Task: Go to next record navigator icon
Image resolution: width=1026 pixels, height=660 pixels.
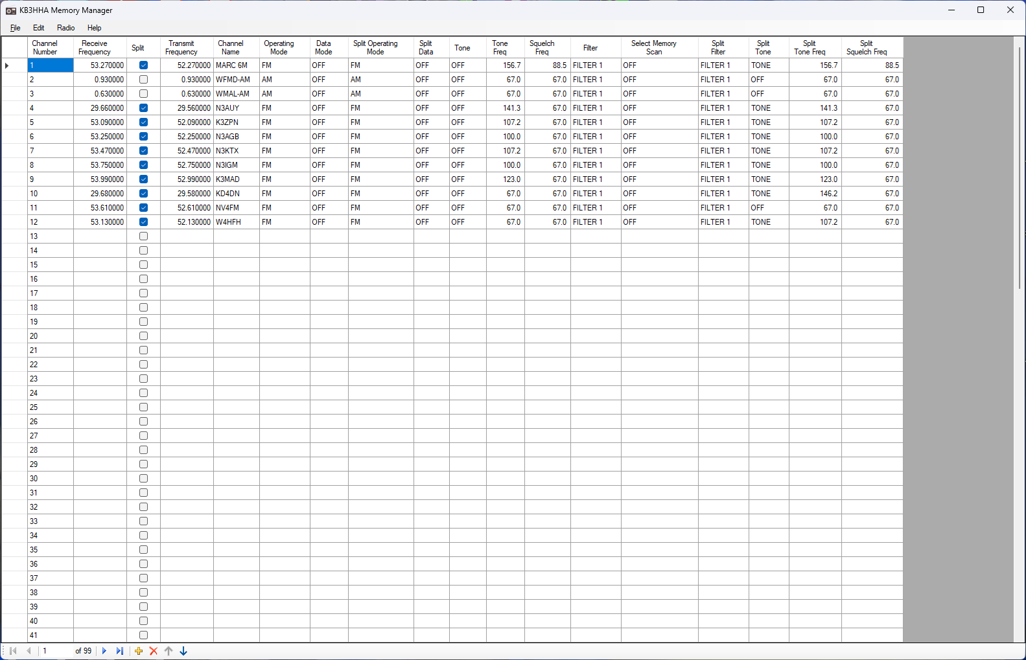Action: 104,651
